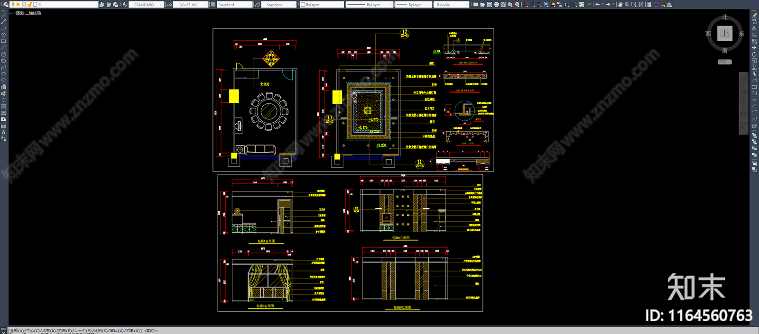Open the ISO-25_WS dimension style dropdown

206,4
